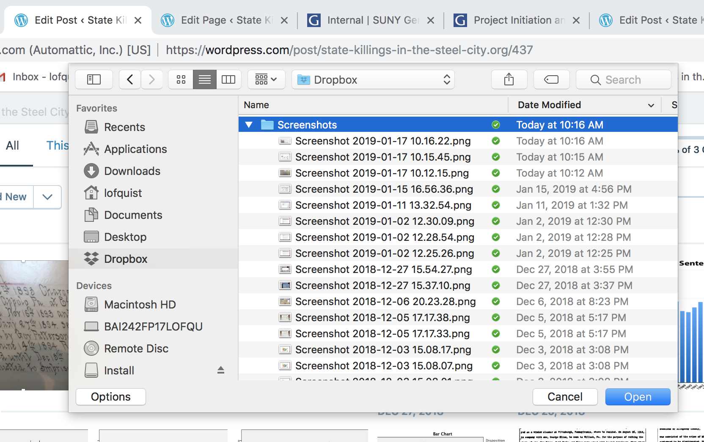
Task: Eject the Install volume
Action: pyautogui.click(x=220, y=370)
